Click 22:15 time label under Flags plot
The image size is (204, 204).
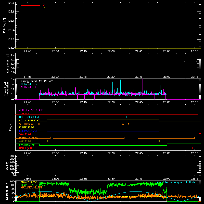[x=83, y=153]
